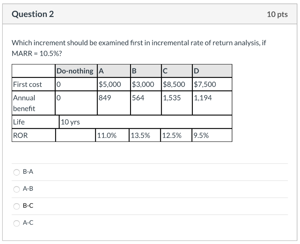The image size is (300, 244).
Task: Click the B-A answer label text
Action: tap(28, 171)
